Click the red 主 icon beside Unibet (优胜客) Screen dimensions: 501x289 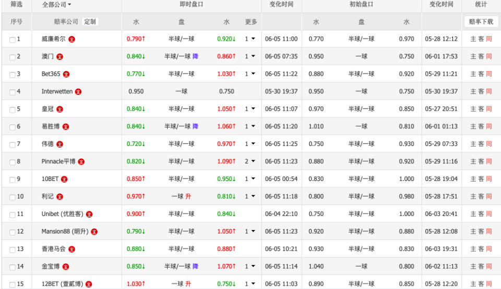[89, 214]
